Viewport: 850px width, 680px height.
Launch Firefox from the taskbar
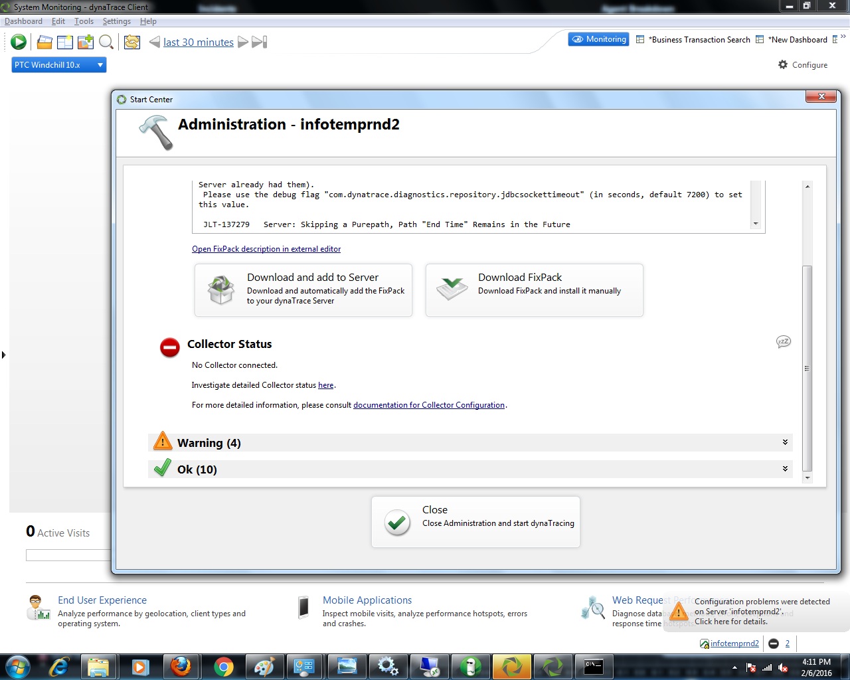(181, 666)
